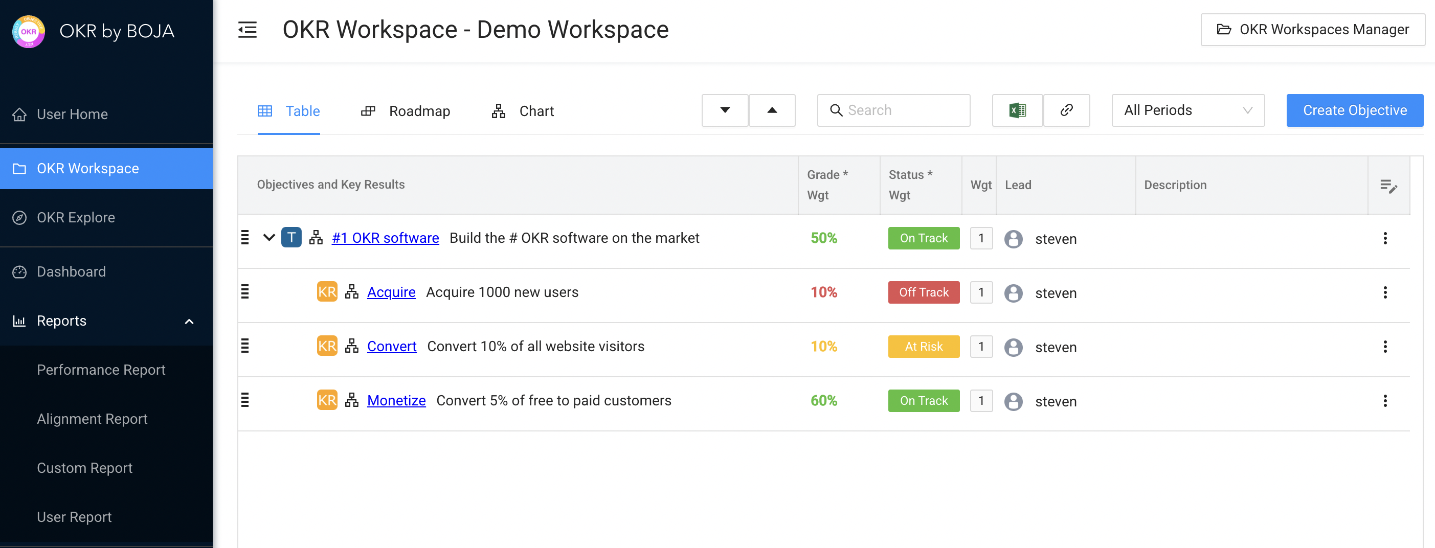The height and width of the screenshot is (548, 1435).
Task: Toggle the sidebar collapse menu icon
Action: coord(248,30)
